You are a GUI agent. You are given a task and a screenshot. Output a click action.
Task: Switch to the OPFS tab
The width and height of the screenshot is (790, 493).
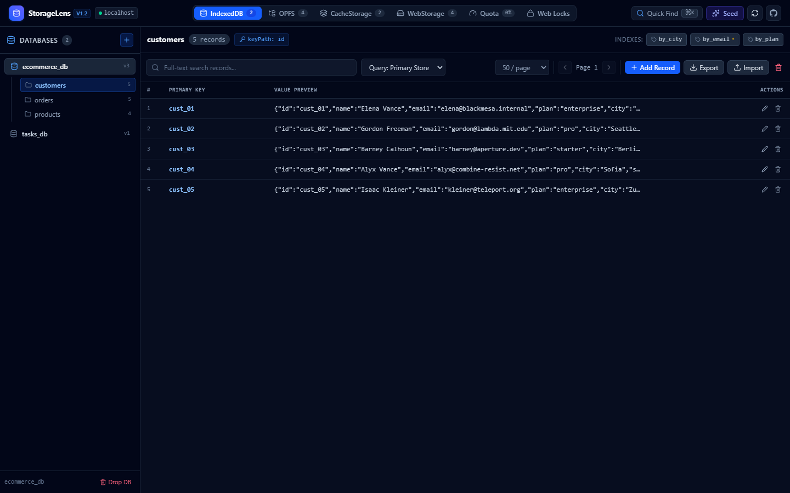(288, 13)
